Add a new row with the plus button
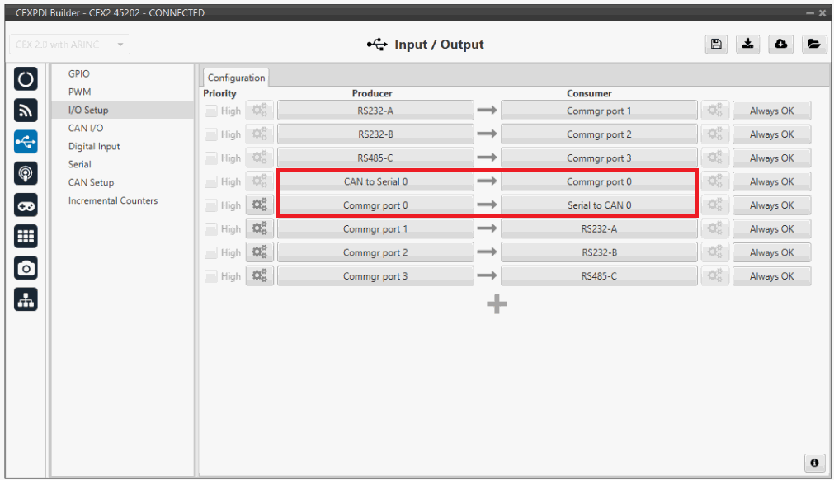Image resolution: width=834 pixels, height=480 pixels. (497, 304)
